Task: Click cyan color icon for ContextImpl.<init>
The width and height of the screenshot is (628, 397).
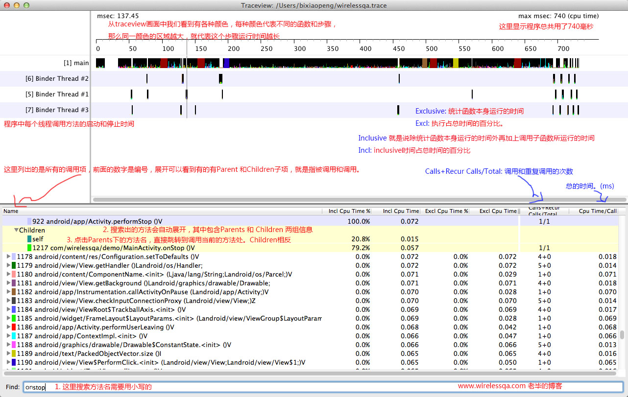Action: (14, 336)
